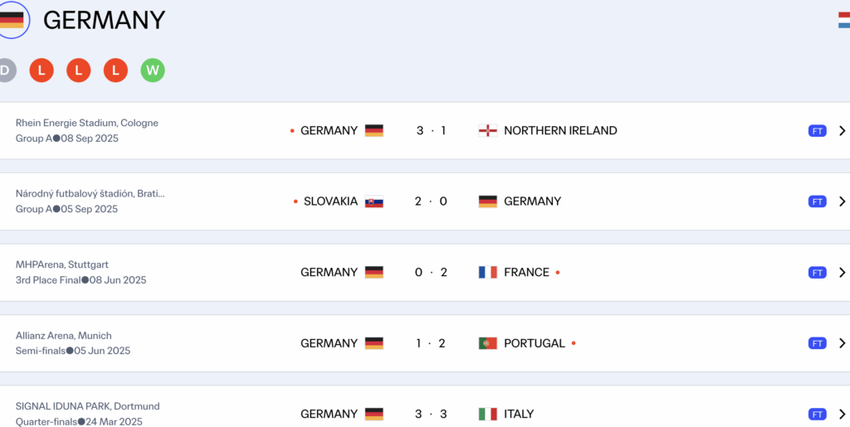Screen dimensions: 850x427
Task: Expand the Germany vs France match chevron
Action: (x=842, y=273)
